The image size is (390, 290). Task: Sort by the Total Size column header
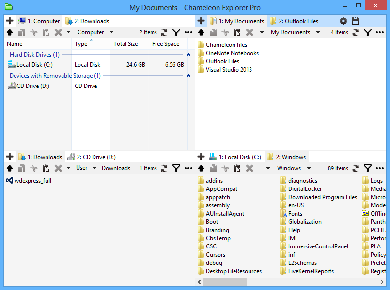pos(125,44)
